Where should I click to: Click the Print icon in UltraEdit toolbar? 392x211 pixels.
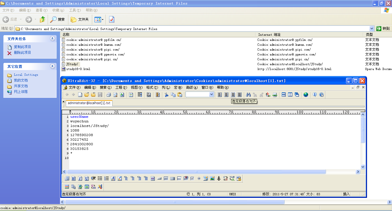[x=109, y=95]
